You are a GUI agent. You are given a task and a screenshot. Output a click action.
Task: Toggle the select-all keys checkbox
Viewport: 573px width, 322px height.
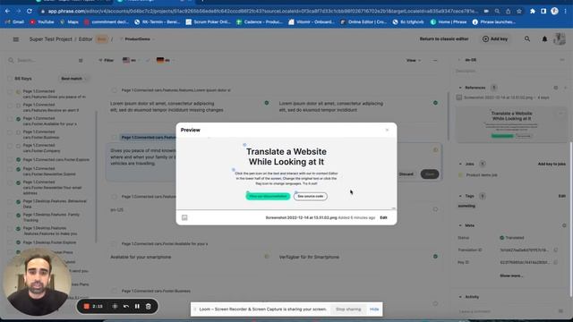pyautogui.click(x=10, y=79)
